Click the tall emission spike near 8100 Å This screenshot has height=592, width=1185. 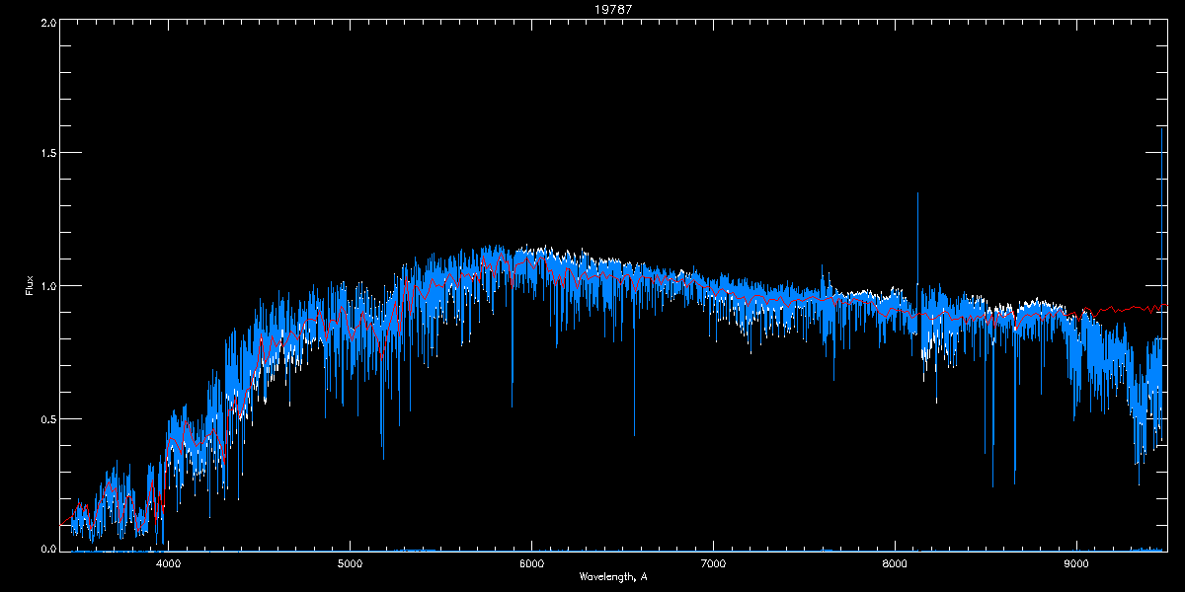[917, 237]
